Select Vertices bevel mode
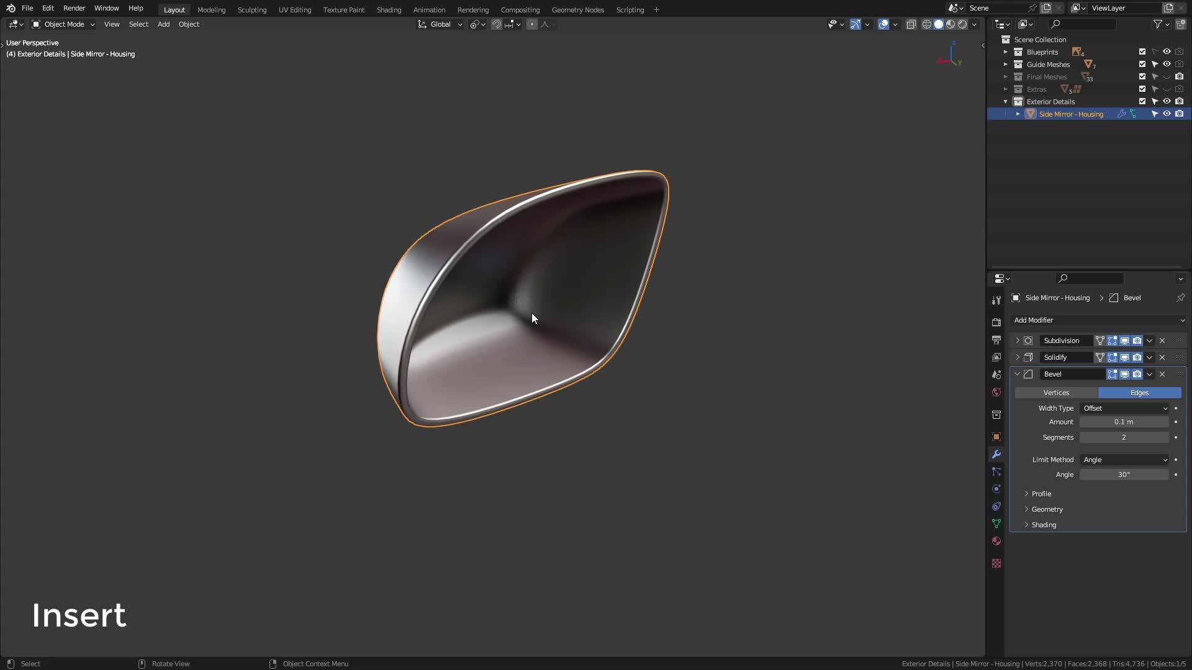 click(1056, 393)
